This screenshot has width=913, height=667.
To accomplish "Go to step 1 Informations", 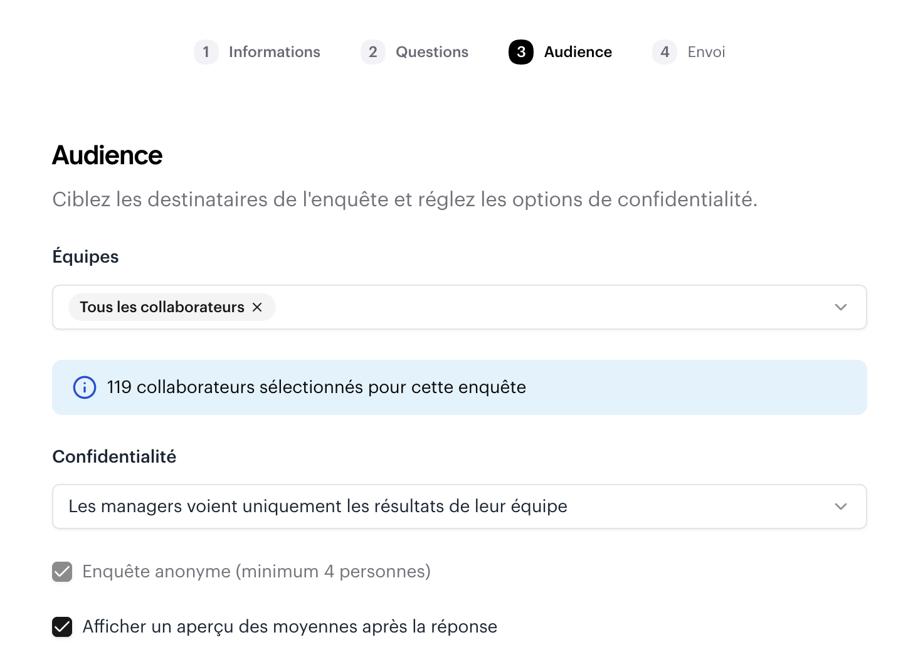I will coord(257,52).
